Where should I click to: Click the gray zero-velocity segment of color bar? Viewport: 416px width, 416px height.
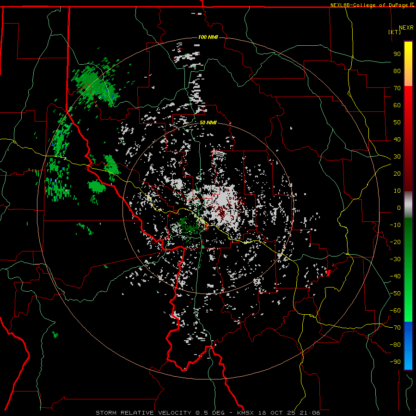pos(408,205)
